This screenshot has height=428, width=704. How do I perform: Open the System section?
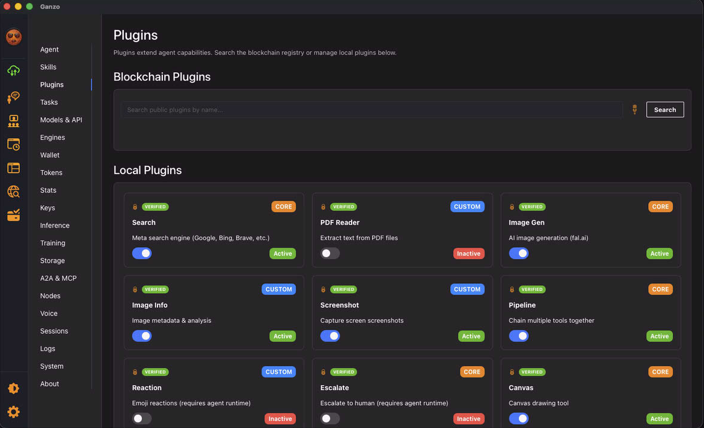point(52,366)
